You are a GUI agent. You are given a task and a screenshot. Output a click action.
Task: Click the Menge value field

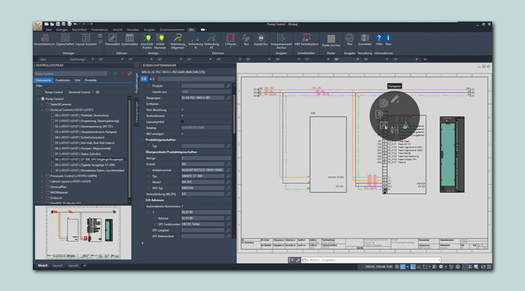tap(205, 158)
